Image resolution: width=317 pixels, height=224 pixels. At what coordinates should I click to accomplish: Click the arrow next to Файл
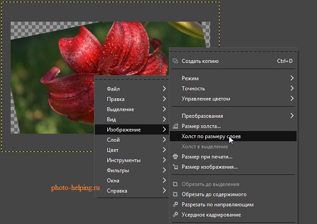(164, 89)
